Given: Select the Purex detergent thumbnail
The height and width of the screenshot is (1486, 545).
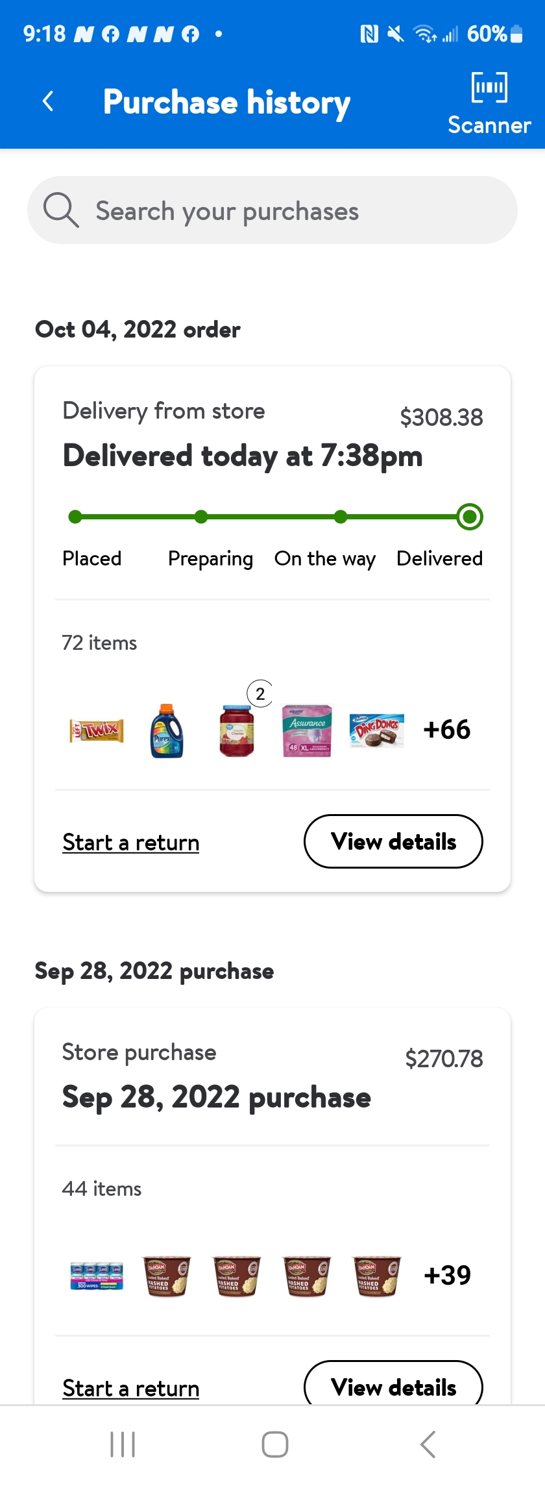Looking at the screenshot, I should coord(167,730).
